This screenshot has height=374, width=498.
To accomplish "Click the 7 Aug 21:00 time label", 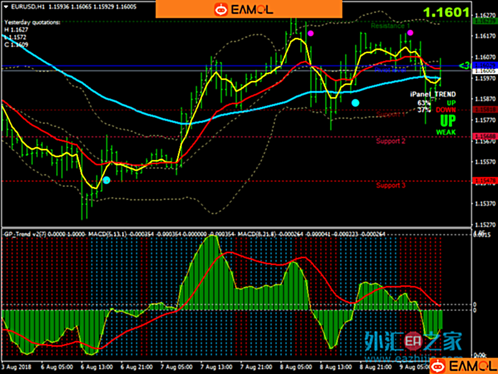I will [x=256, y=367].
